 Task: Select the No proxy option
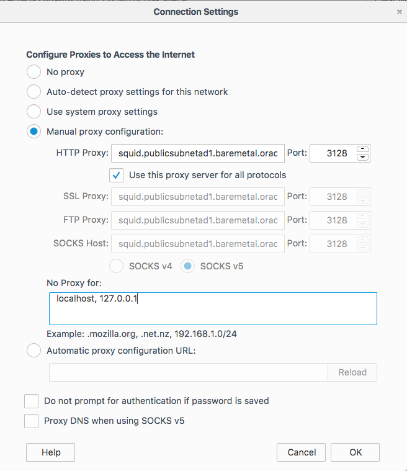(34, 72)
